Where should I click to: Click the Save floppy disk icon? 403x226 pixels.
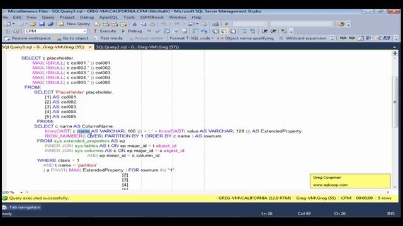(42, 24)
